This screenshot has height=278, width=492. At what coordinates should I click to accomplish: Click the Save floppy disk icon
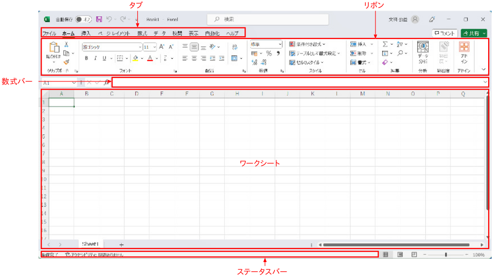(99, 19)
